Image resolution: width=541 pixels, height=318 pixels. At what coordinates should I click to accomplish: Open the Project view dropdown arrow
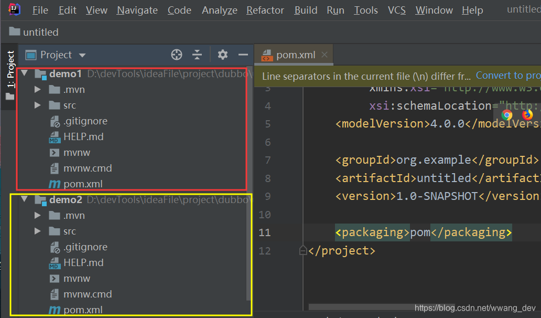[x=82, y=55]
